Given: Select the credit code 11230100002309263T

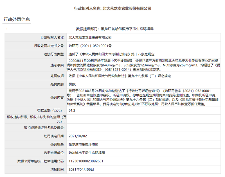Looking at the screenshot, I should click(x=86, y=161).
